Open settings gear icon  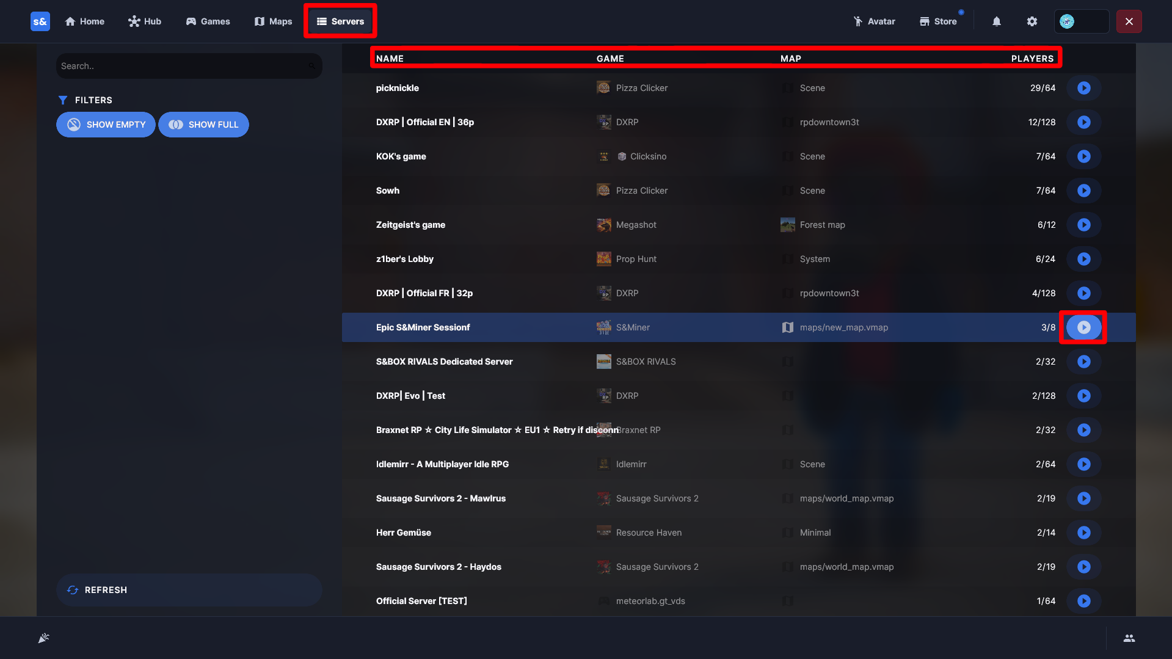click(1032, 21)
